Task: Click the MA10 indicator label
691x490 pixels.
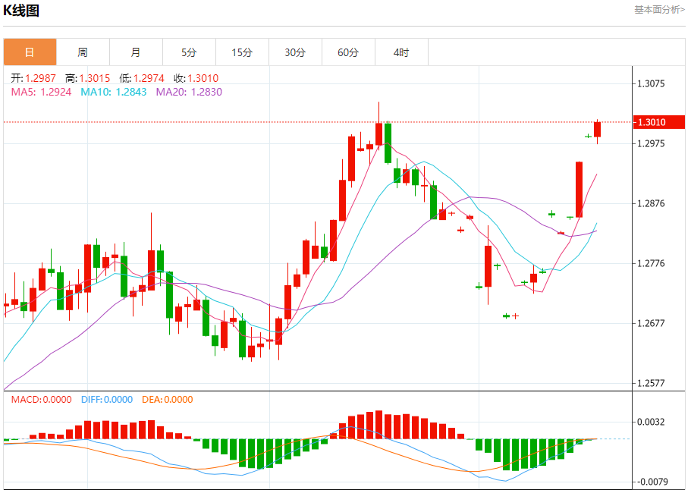Action: pyautogui.click(x=114, y=92)
